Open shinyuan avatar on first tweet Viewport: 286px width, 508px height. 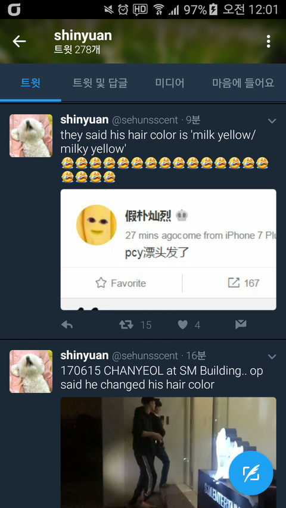pos(31,136)
